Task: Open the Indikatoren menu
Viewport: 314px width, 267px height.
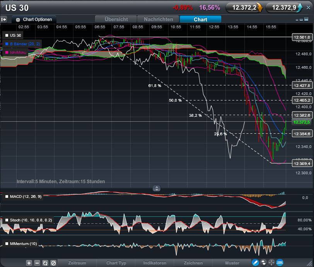Action: [155, 263]
